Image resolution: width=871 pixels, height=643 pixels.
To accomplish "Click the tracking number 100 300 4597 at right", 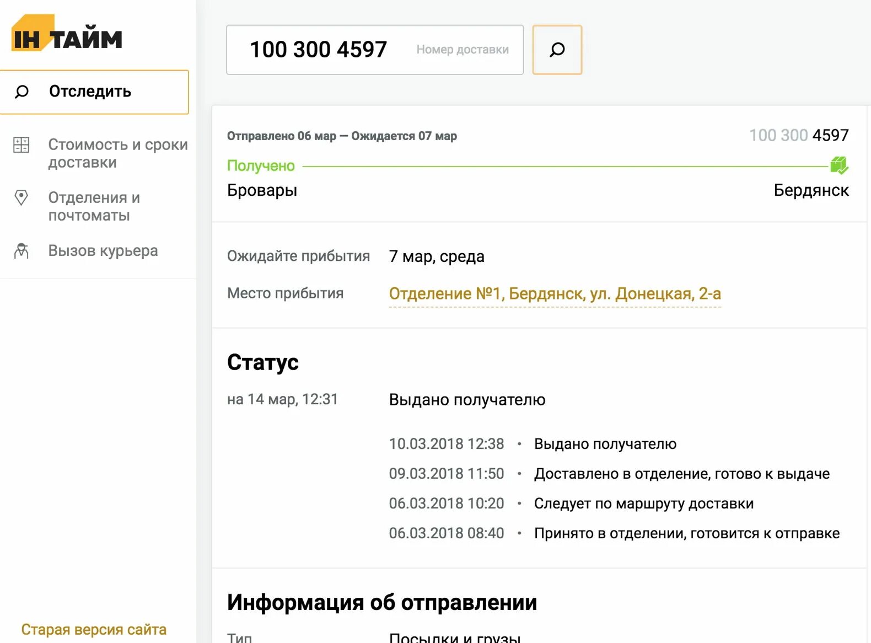I will pyautogui.click(x=799, y=136).
